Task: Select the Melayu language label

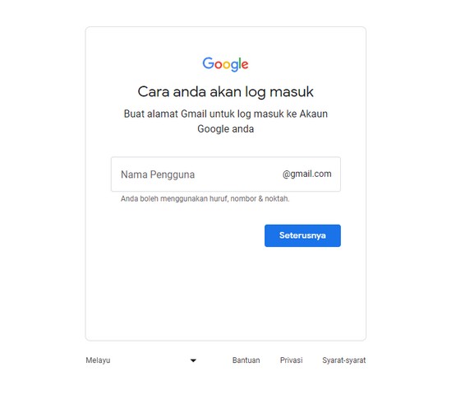Action: click(x=98, y=360)
